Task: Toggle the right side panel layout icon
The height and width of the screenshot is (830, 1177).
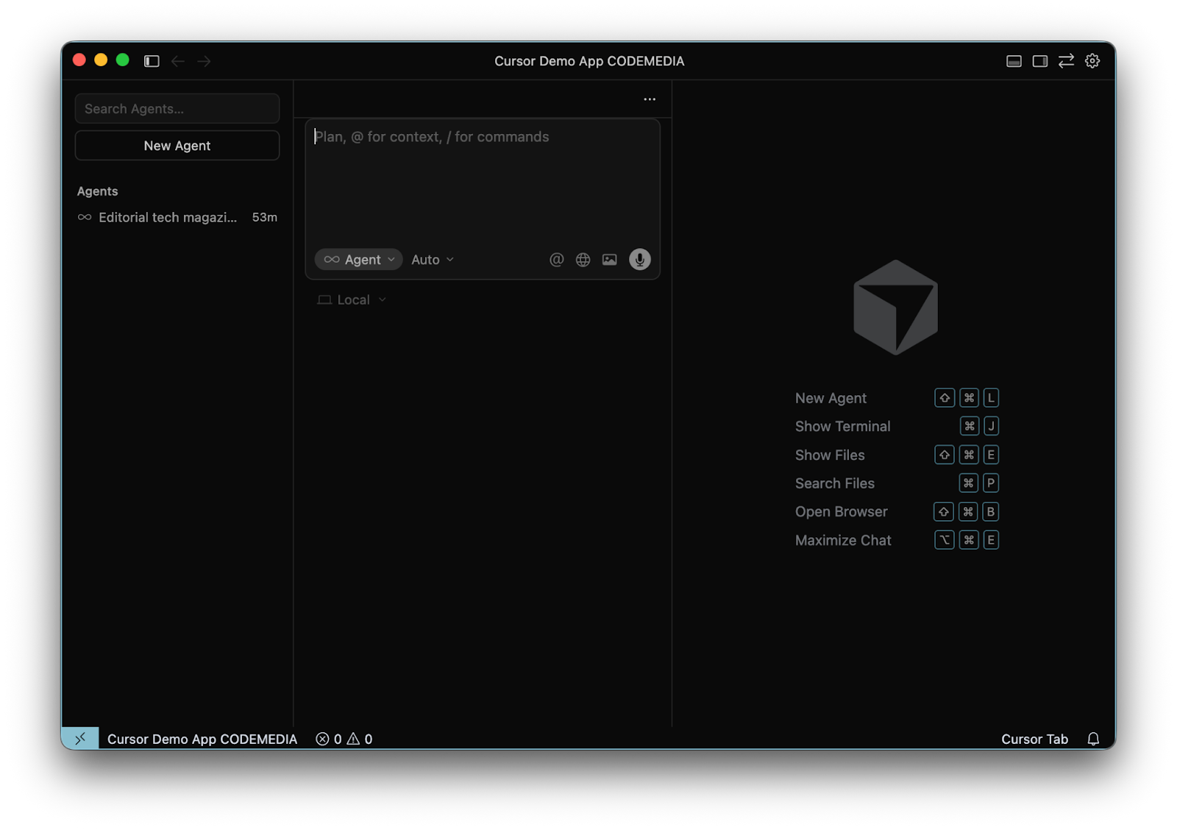Action: 1039,61
